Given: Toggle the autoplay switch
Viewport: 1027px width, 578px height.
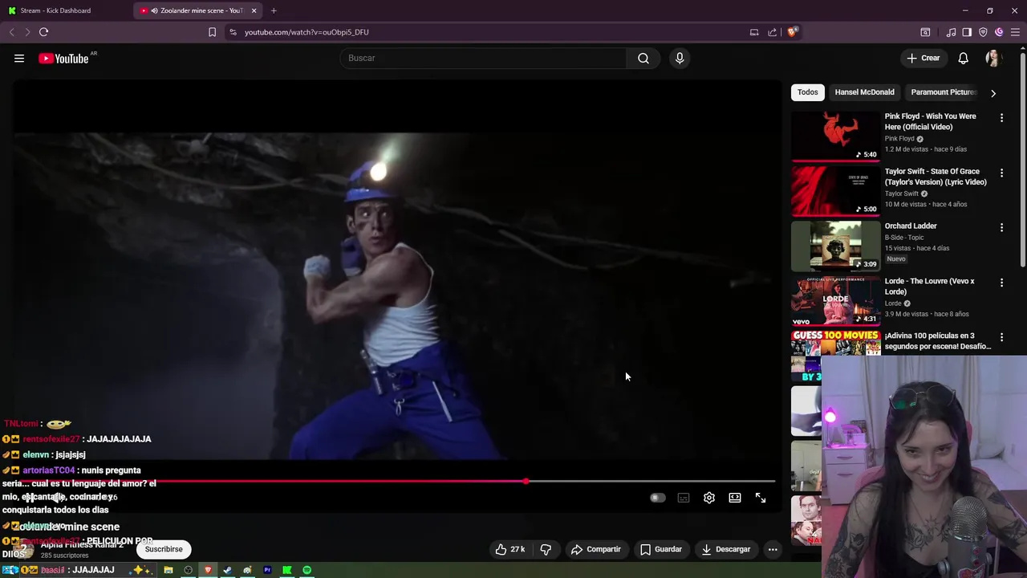Looking at the screenshot, I should [657, 498].
